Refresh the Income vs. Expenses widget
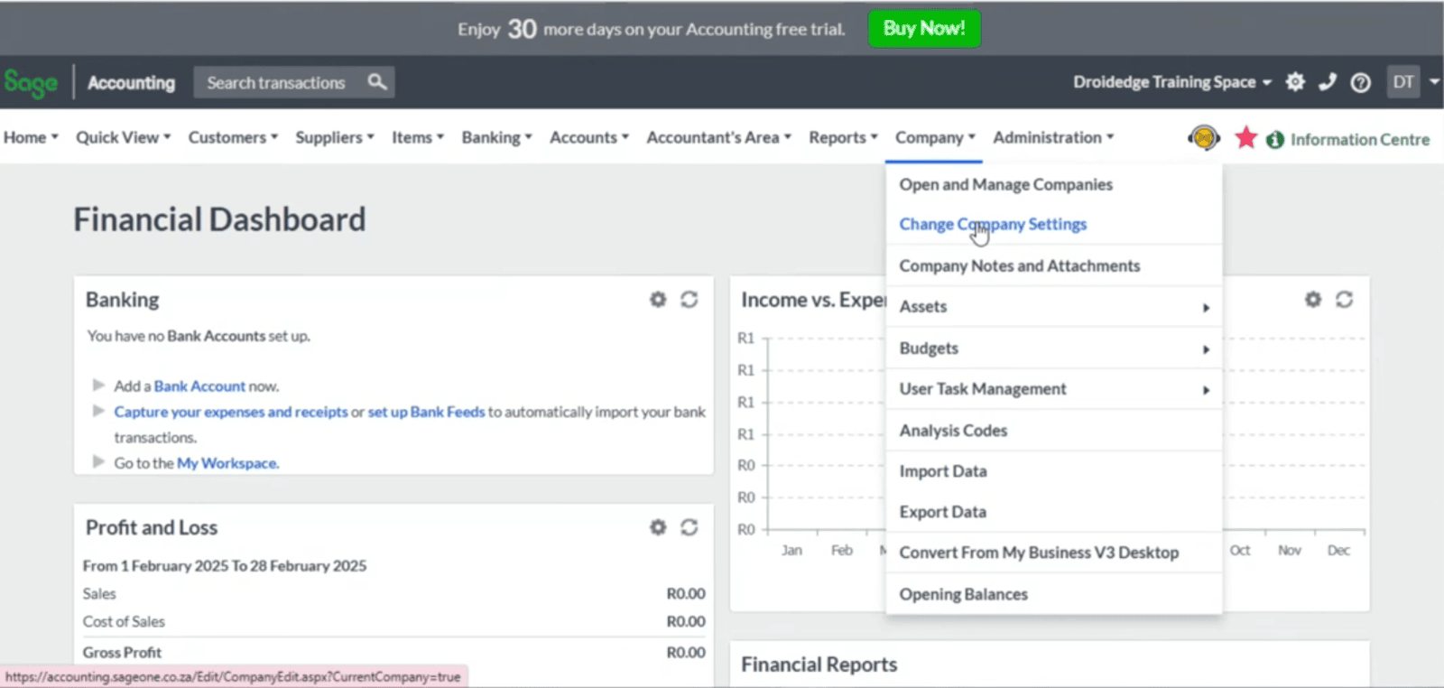The height and width of the screenshot is (688, 1444). [1345, 299]
